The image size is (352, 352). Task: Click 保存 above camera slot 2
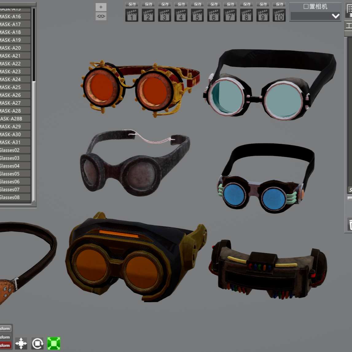point(148,5)
